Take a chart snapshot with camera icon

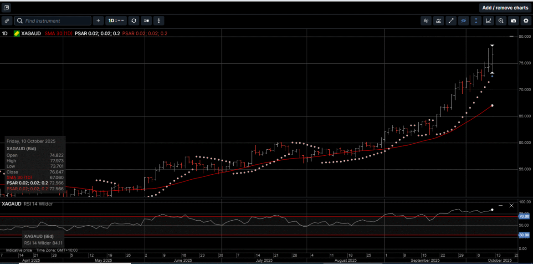513,21
